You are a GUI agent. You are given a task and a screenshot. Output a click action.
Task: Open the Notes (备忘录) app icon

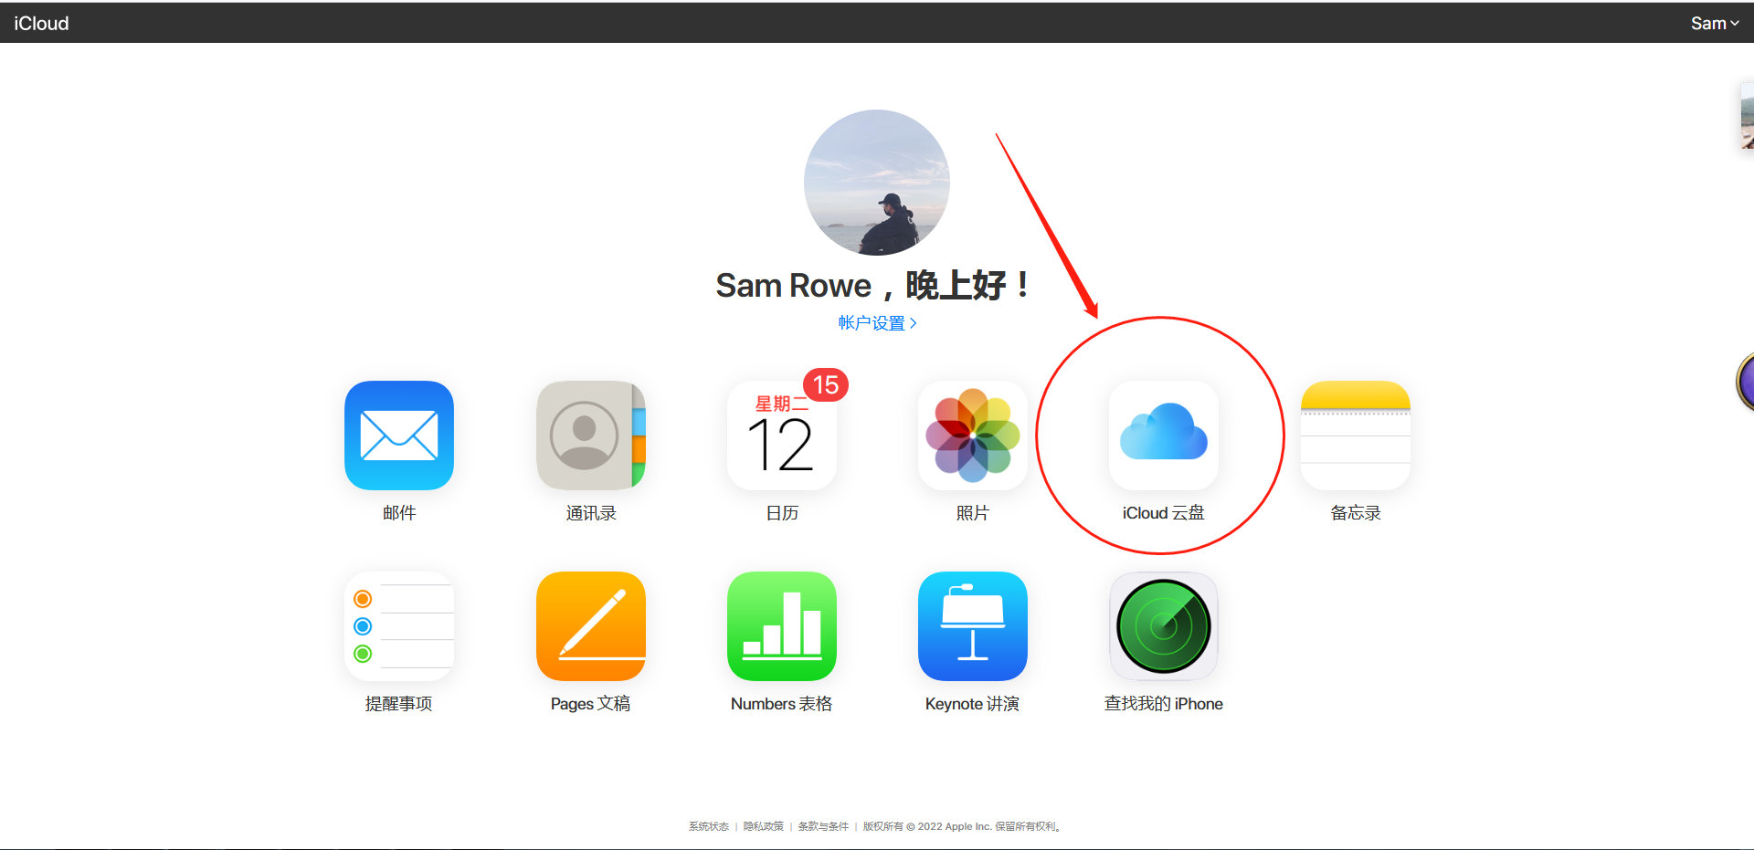coord(1356,435)
